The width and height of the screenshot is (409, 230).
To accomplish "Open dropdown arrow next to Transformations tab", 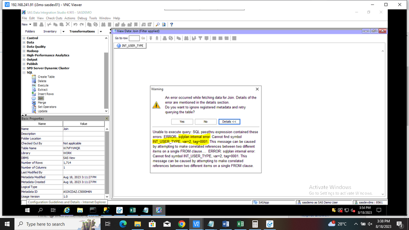I will tap(101, 32).
